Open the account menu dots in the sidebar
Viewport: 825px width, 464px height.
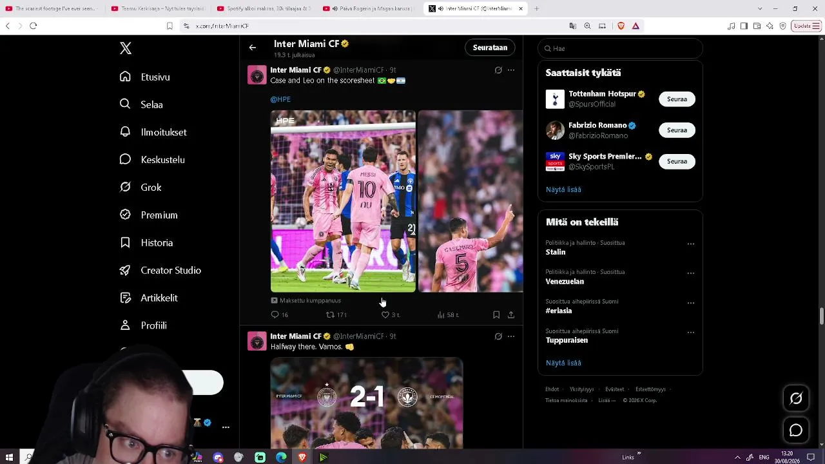click(226, 427)
